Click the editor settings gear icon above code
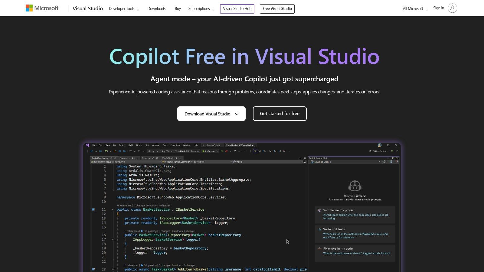Viewport: 484px width, 272px height. coord(305,158)
